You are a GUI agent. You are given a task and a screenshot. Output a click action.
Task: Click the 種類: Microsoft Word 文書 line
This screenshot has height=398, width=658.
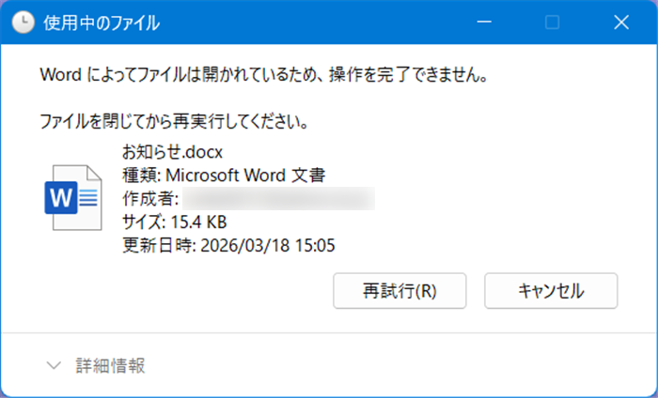coord(224,176)
